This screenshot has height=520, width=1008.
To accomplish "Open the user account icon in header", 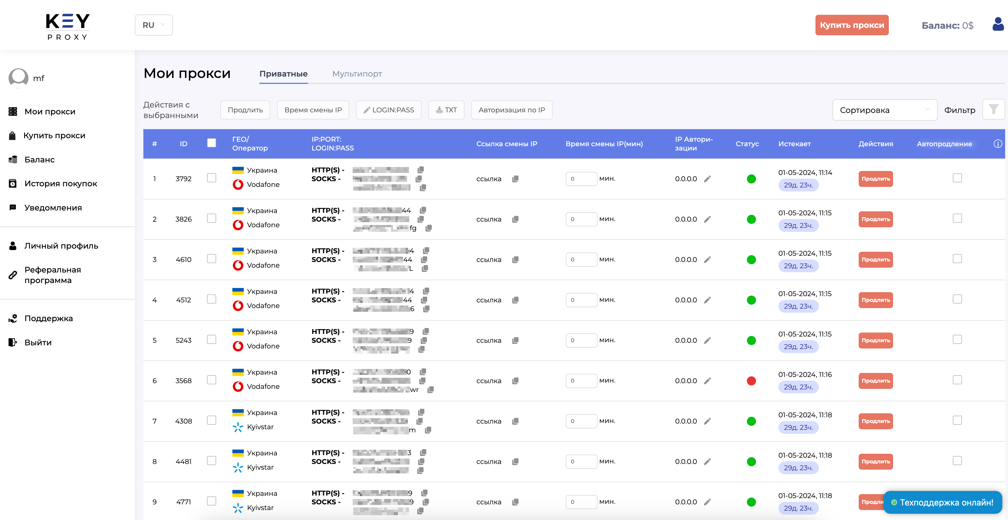I will [998, 25].
